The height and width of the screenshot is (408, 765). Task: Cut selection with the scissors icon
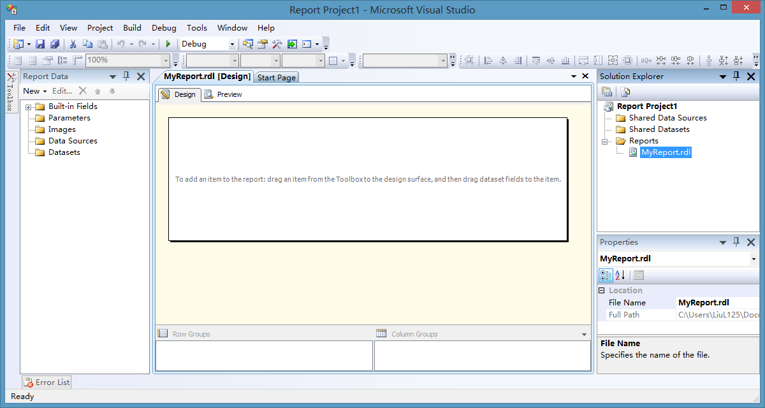pos(73,44)
